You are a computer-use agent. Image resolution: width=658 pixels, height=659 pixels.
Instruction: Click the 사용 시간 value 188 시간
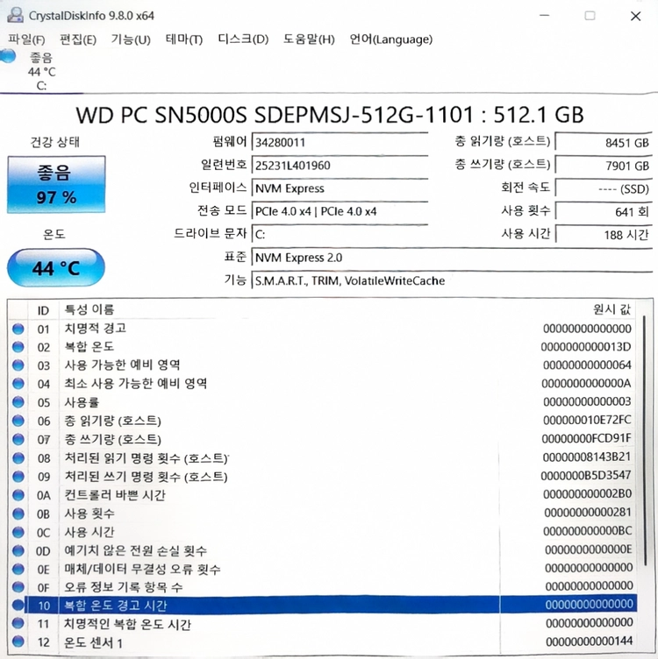(x=604, y=235)
